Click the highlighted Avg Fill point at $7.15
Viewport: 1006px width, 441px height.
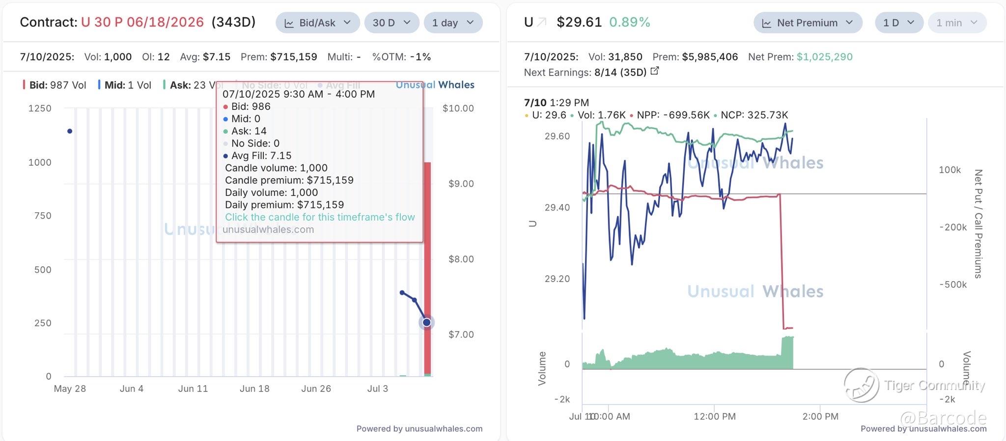tap(426, 322)
